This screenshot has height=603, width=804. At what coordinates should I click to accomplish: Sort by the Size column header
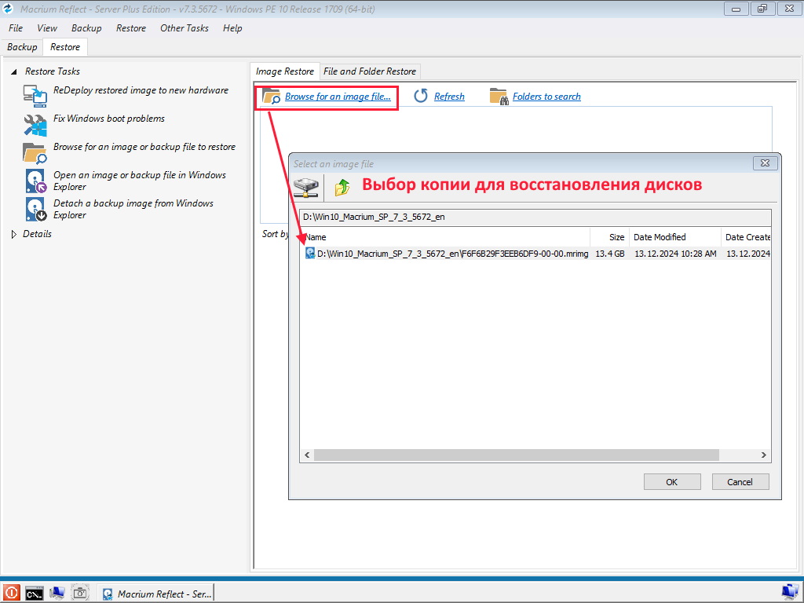pos(609,237)
